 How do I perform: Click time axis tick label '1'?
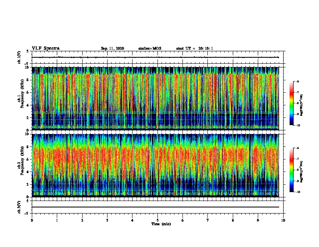pyautogui.click(x=57, y=220)
